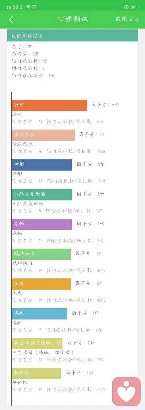Tap the 我的测试结果 section header
The height and width of the screenshot is (410, 145).
coord(72,35)
